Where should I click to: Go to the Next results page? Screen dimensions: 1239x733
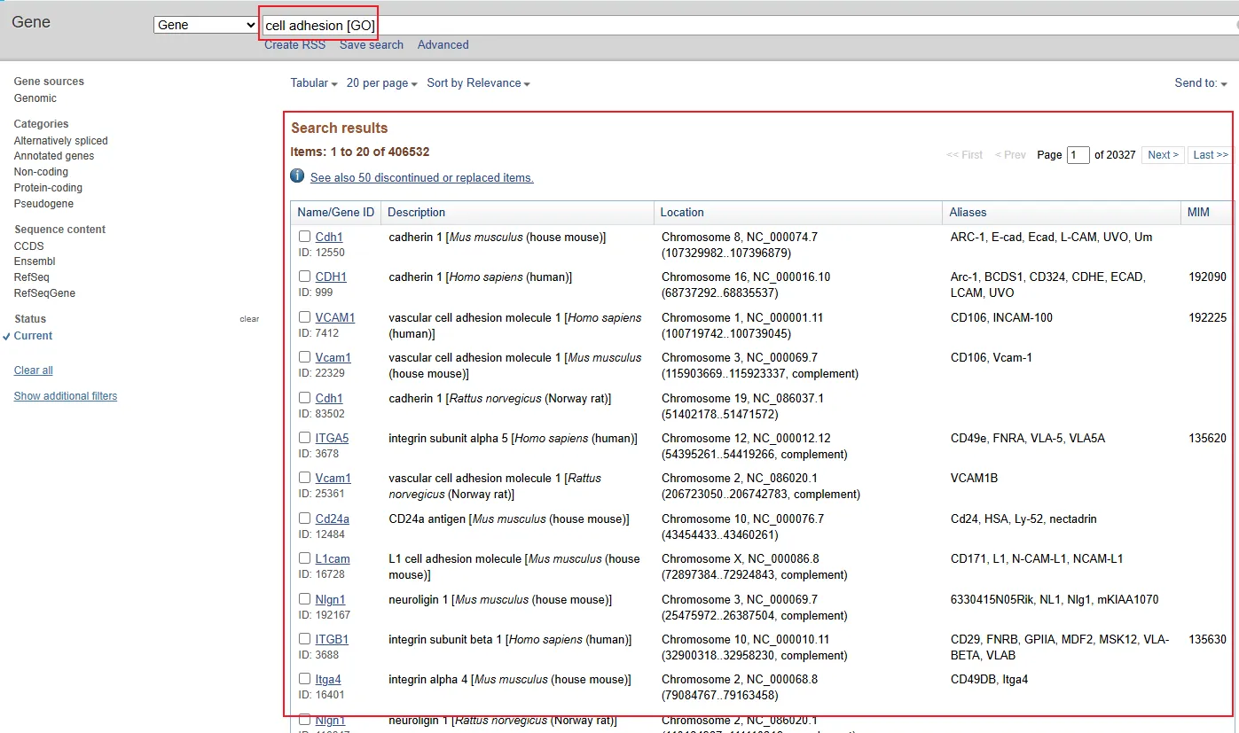click(x=1162, y=155)
